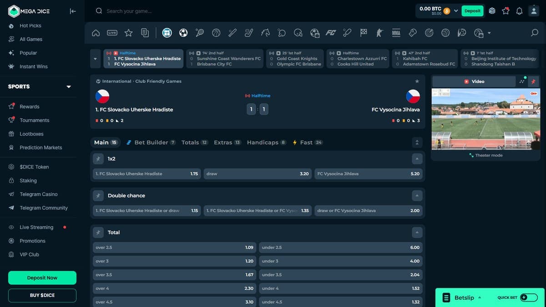Bet on draw at 3.20

(x=258, y=174)
